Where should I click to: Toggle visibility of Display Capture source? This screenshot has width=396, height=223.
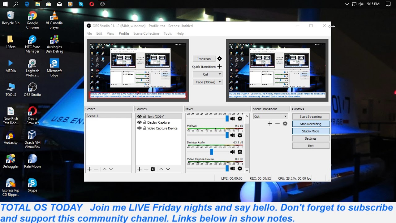[140, 122]
